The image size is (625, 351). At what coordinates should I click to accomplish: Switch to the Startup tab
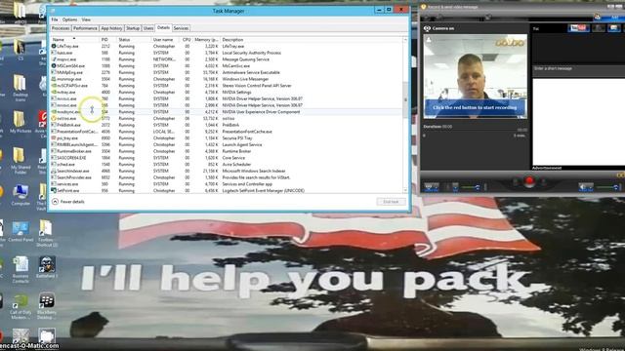click(133, 28)
